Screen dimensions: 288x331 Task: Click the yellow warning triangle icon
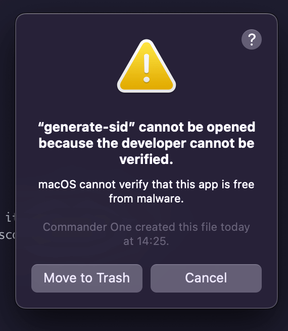147,66
